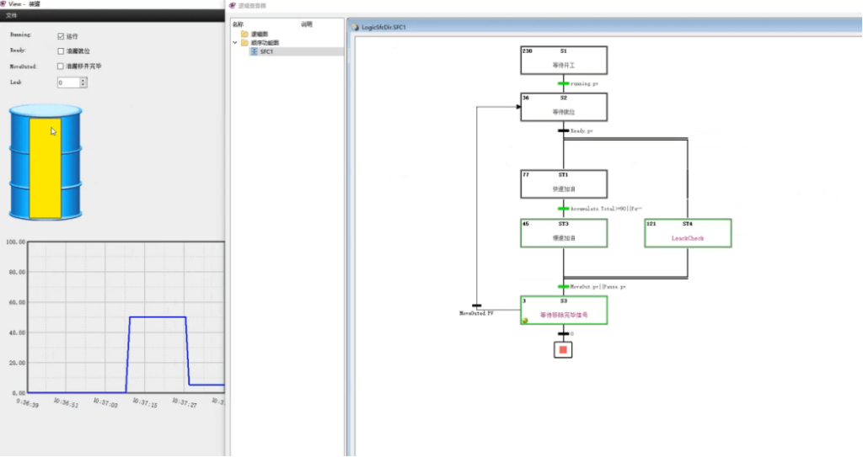Click inside the Leak number input field
The height and width of the screenshot is (457, 863).
pos(67,82)
